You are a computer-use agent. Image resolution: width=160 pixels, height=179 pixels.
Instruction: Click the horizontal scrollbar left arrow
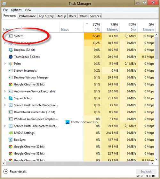click(x=4, y=163)
